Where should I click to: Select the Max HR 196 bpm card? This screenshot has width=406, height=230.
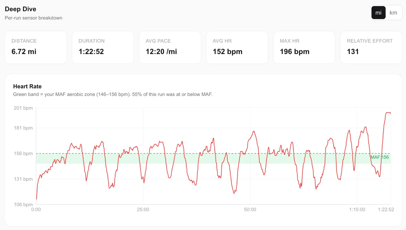304,47
